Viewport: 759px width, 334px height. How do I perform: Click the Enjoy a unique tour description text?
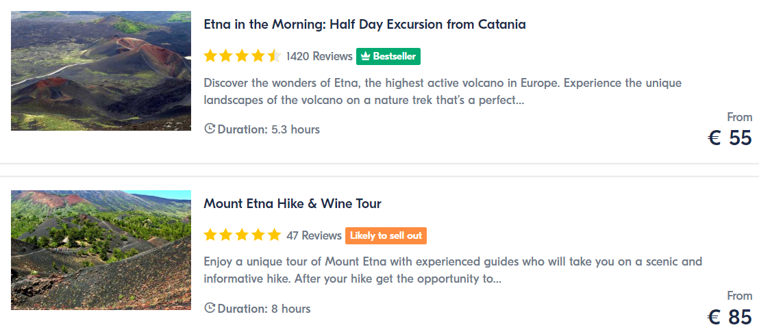point(453,270)
